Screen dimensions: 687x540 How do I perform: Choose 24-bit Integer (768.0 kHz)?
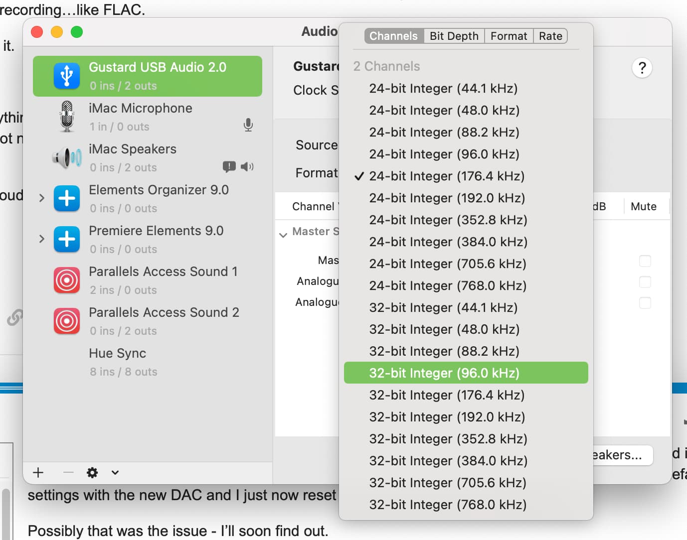pos(466,285)
